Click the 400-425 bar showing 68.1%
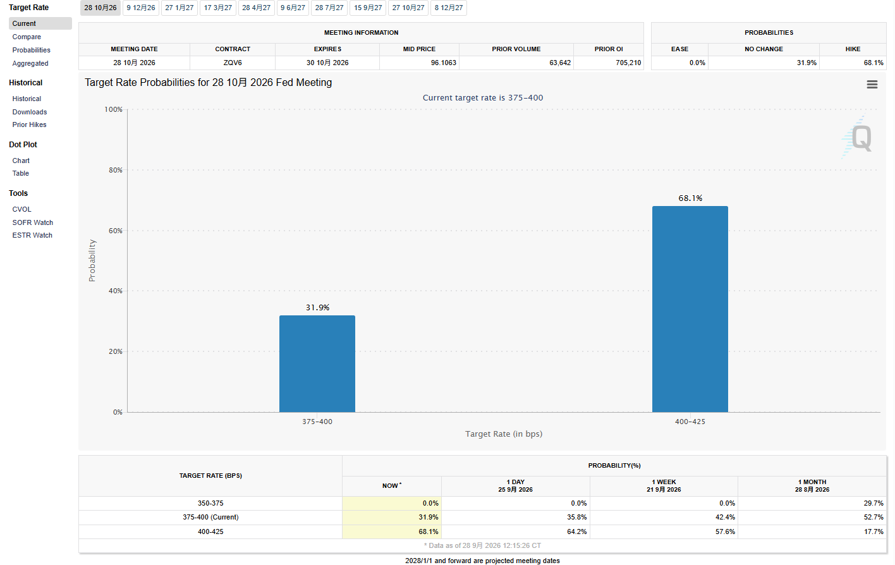The image size is (895, 565). click(690, 309)
